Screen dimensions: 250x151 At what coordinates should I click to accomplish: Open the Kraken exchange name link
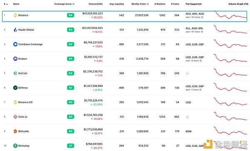pyautogui.click(x=22, y=59)
